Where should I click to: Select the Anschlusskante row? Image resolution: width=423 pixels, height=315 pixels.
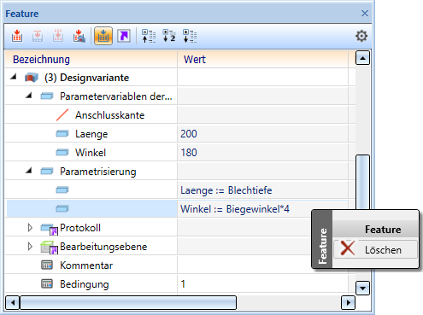pos(180,115)
